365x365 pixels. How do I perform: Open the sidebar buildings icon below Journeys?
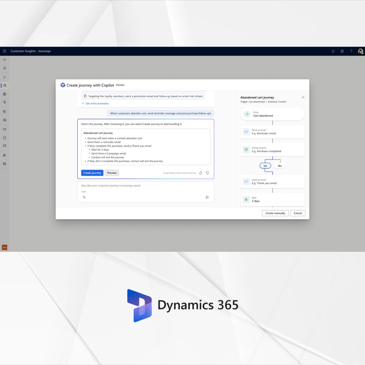click(4, 94)
